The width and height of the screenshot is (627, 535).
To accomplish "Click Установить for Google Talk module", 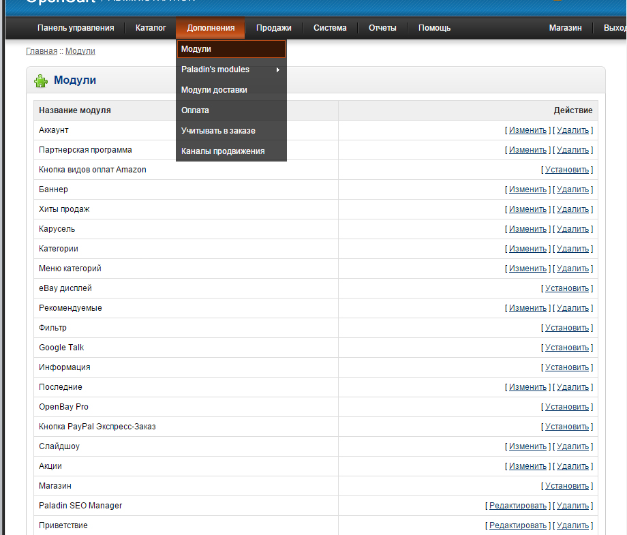I will [x=566, y=348].
